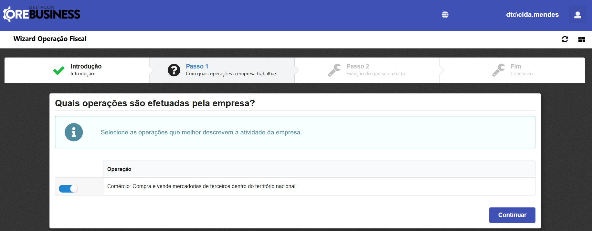Screen dimensions: 592x231
Task: Select the Comércio operation row text
Action: tap(202, 186)
